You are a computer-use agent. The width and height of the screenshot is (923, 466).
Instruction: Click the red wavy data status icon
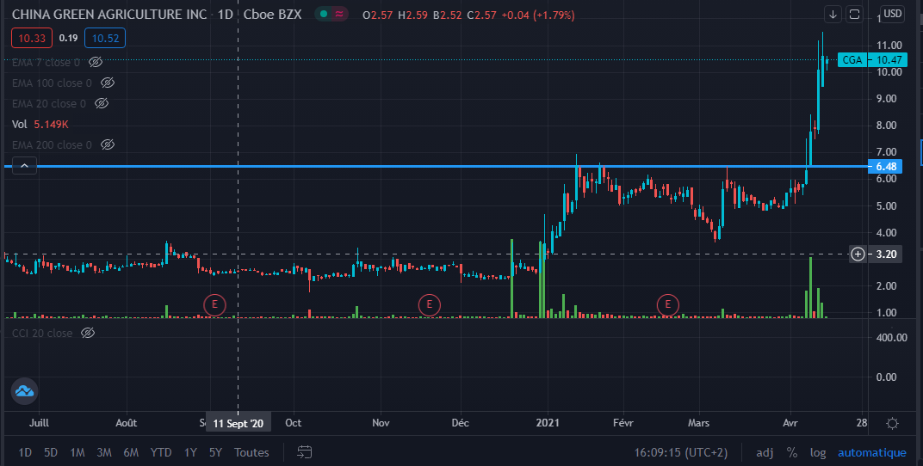[x=339, y=14]
